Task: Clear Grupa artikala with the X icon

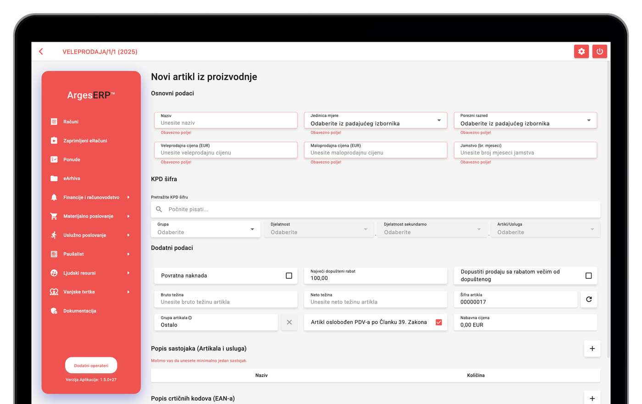Action: coord(289,322)
